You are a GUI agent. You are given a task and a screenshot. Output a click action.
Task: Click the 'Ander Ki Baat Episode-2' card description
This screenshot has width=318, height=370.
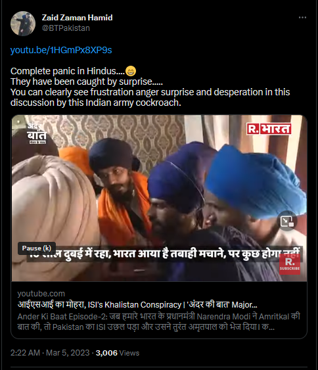(x=159, y=321)
